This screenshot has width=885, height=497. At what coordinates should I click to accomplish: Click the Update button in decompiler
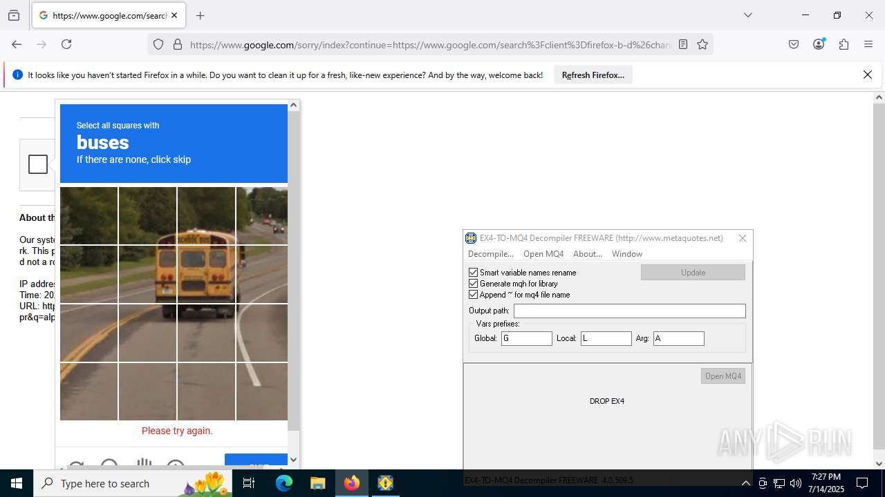click(x=693, y=273)
